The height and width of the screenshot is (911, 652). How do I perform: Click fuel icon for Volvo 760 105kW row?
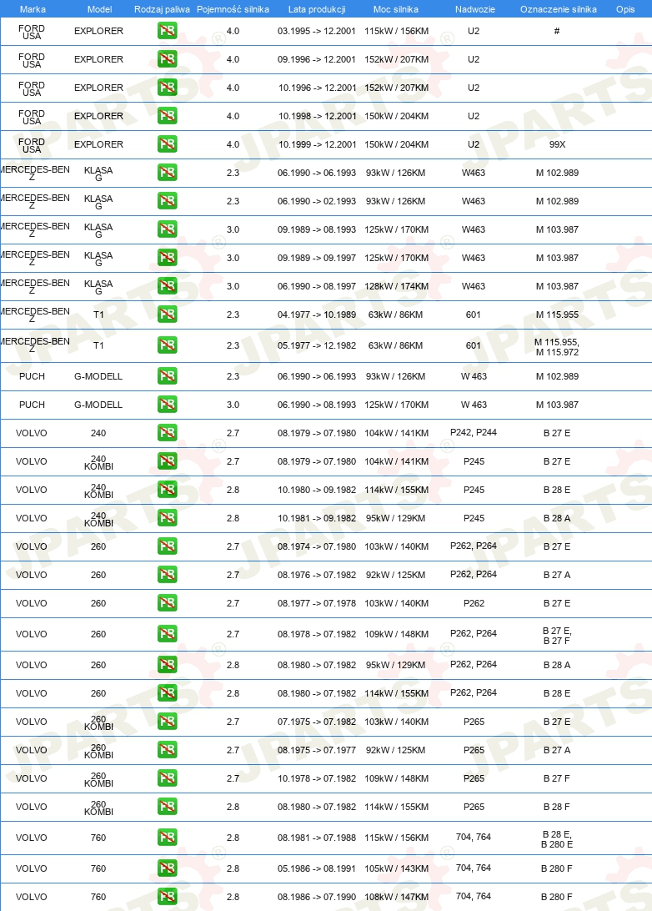pos(168,868)
